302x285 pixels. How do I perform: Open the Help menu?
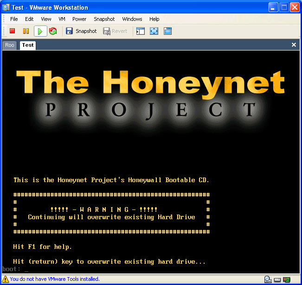(154, 19)
